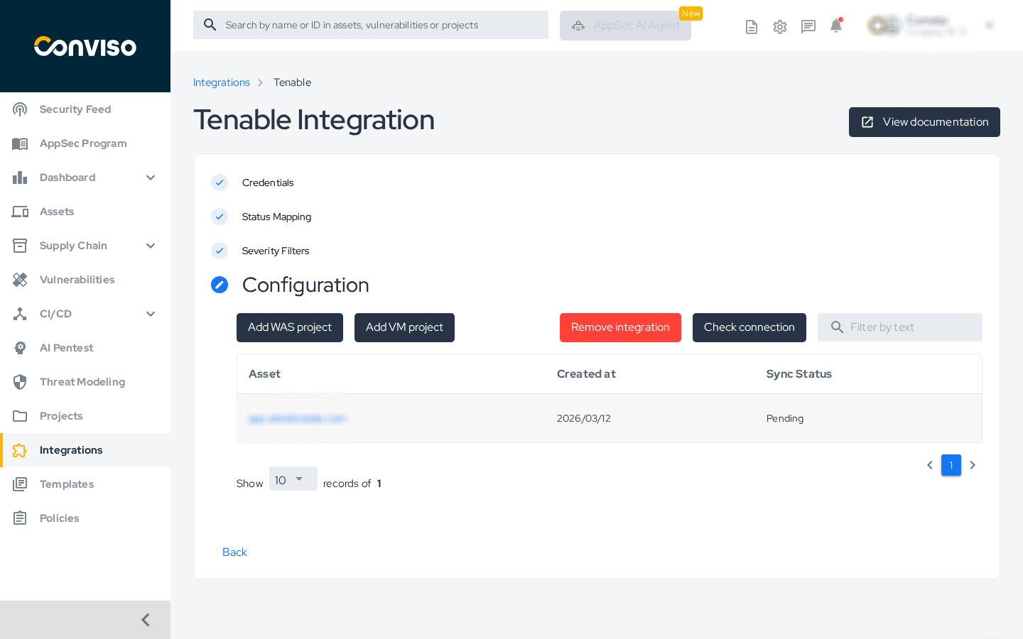
Task: Expand the Dashboard submenu chevron
Action: click(x=151, y=177)
